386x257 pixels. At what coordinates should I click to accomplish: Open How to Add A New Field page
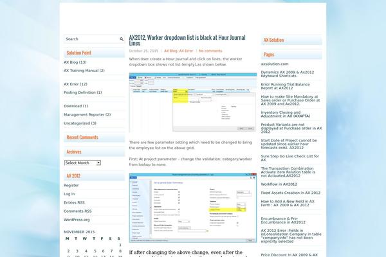tap(288, 203)
